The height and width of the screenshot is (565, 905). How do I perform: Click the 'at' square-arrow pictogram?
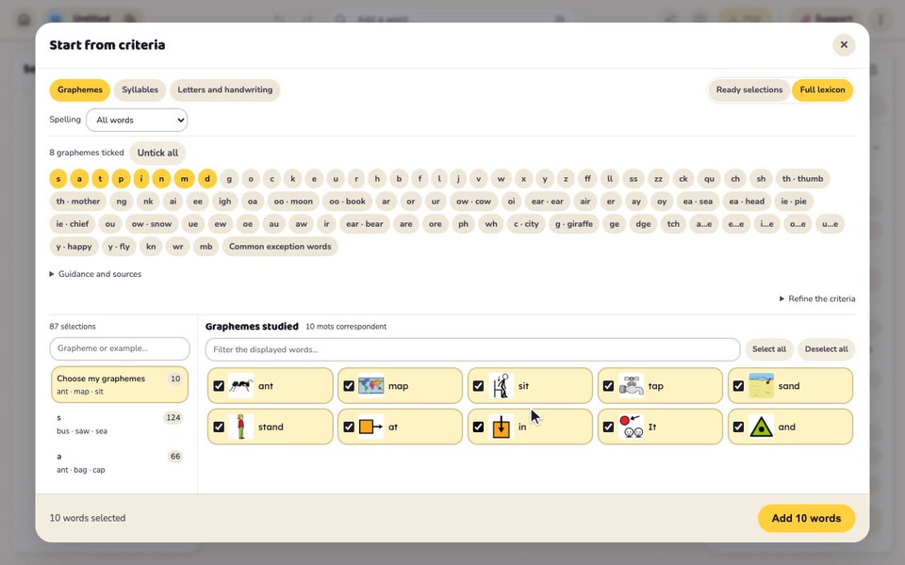coord(370,427)
